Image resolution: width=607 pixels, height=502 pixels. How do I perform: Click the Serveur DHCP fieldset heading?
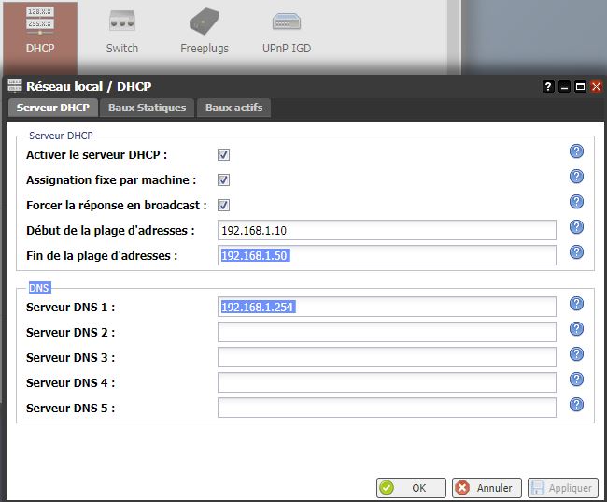click(x=61, y=136)
